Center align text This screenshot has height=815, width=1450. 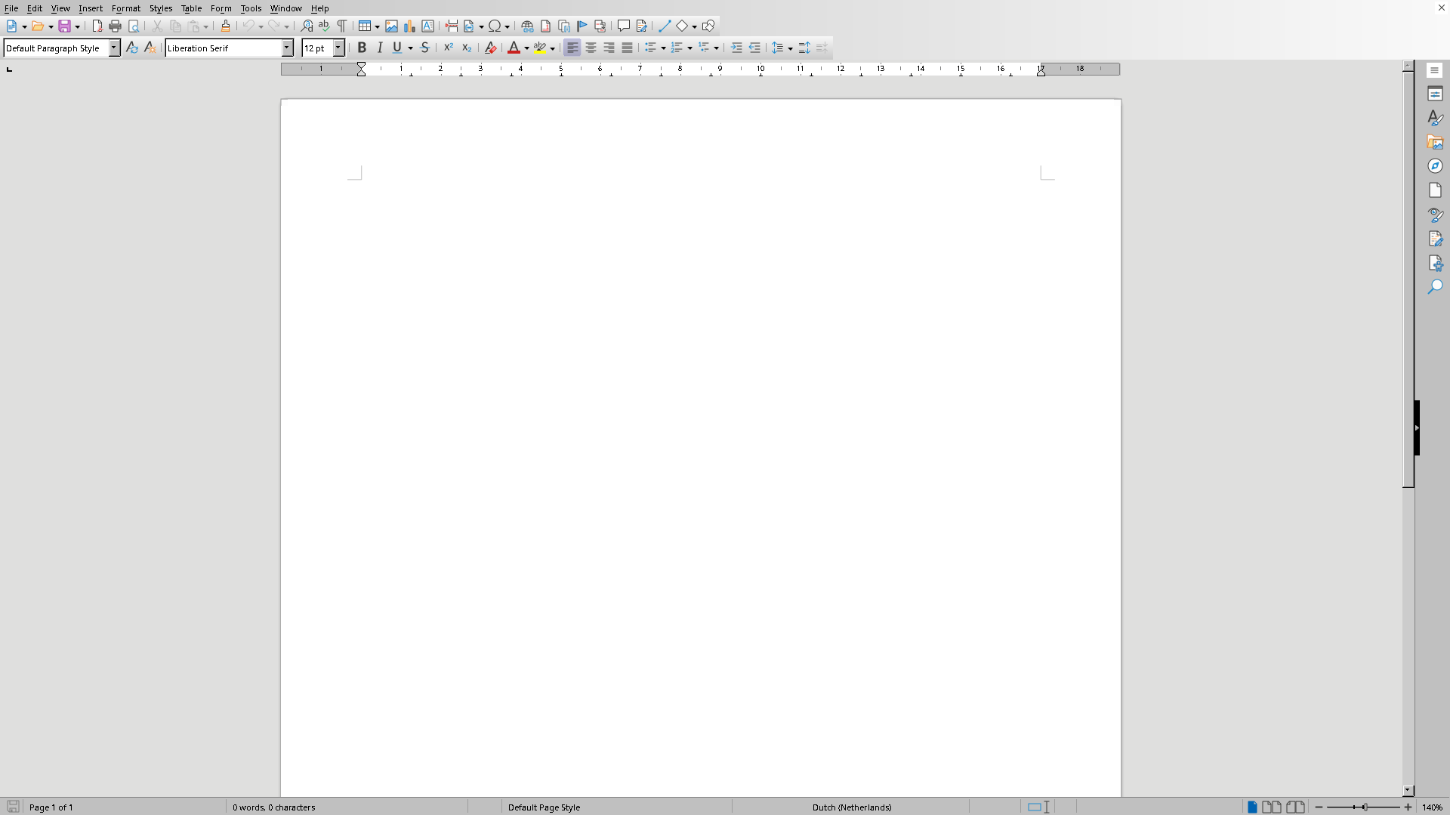click(x=591, y=48)
